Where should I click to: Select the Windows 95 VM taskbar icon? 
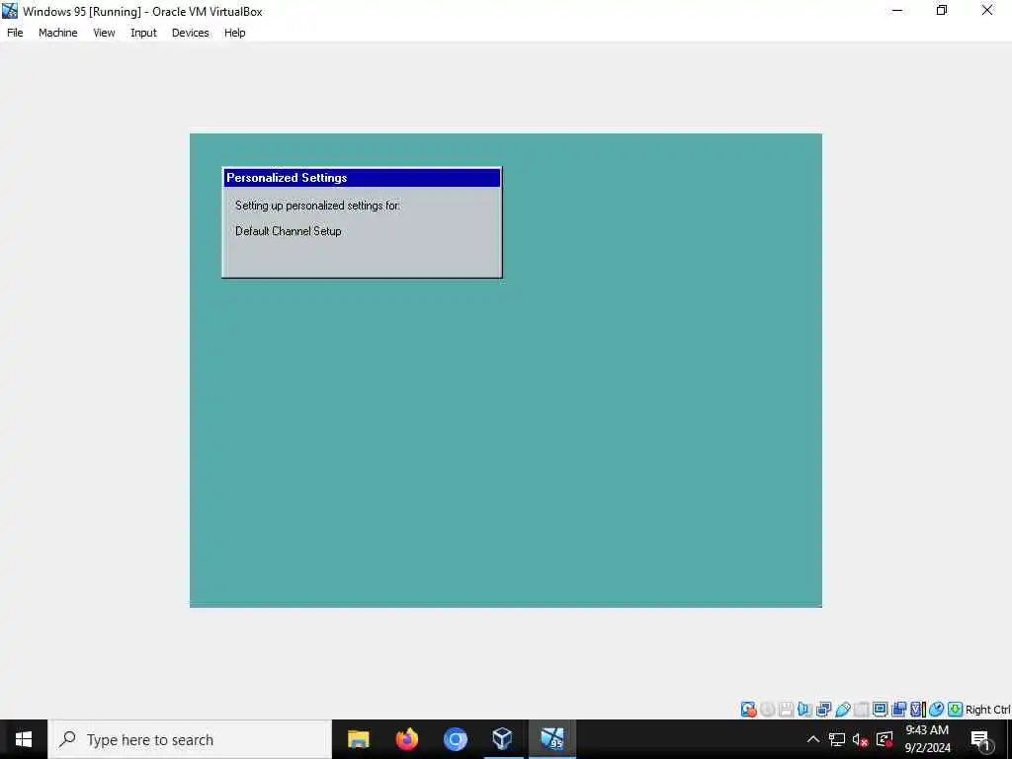pyautogui.click(x=551, y=739)
